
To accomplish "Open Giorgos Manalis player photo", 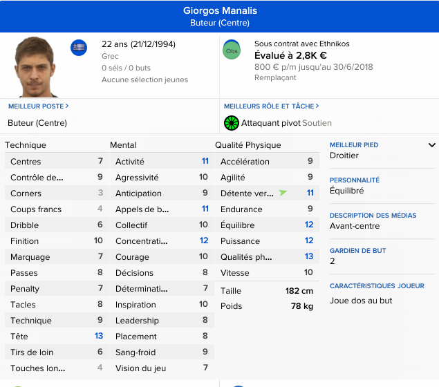I will (x=37, y=66).
